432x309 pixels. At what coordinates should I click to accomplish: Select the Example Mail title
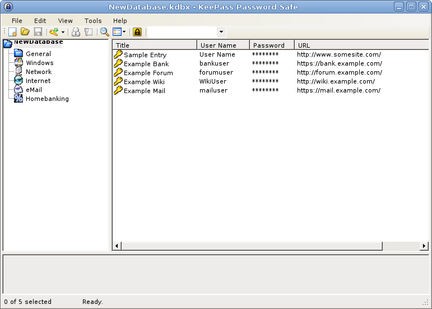145,91
